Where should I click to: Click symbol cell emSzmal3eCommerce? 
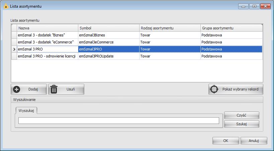point(109,42)
